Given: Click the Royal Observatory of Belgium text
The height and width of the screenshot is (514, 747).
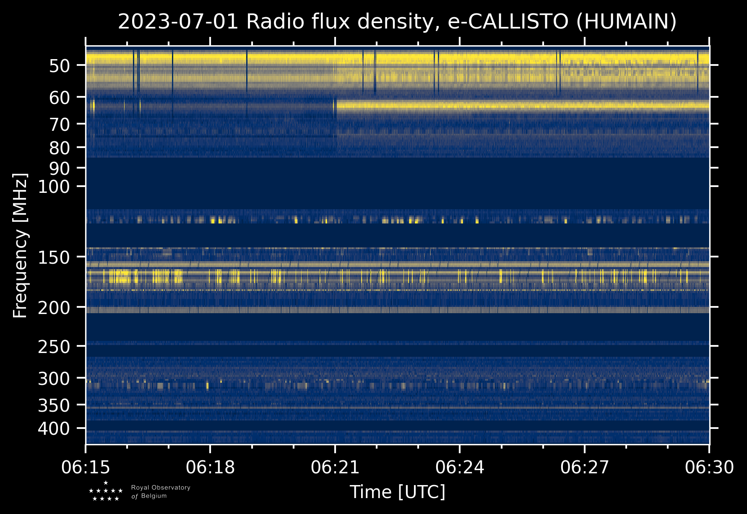Looking at the screenshot, I should pyautogui.click(x=160, y=492).
